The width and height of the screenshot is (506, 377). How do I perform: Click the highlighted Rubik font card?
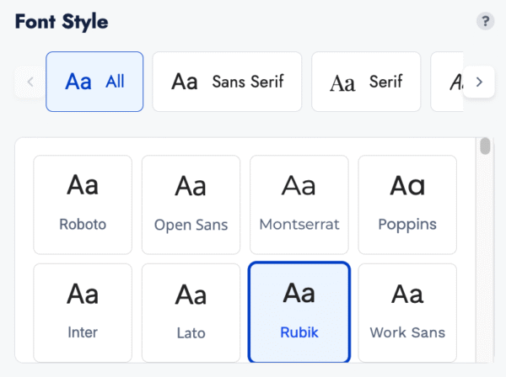click(299, 312)
